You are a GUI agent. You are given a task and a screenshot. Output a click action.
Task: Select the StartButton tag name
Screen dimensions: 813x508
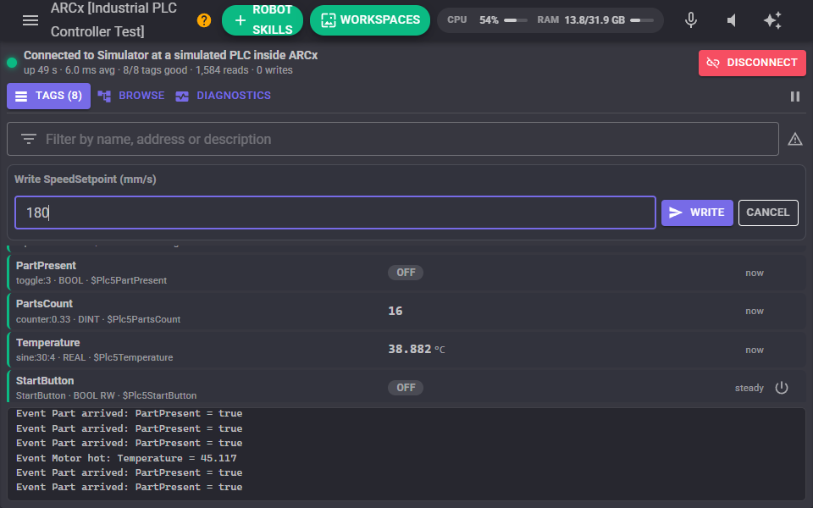(45, 381)
